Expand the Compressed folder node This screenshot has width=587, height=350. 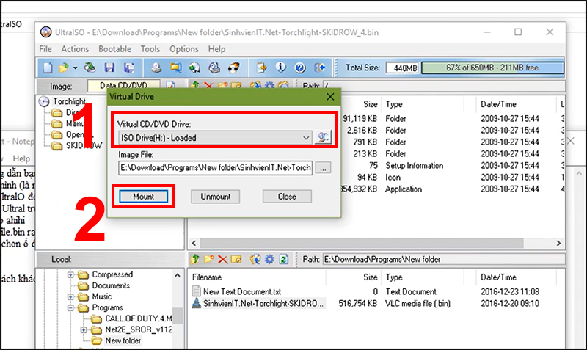(x=70, y=274)
